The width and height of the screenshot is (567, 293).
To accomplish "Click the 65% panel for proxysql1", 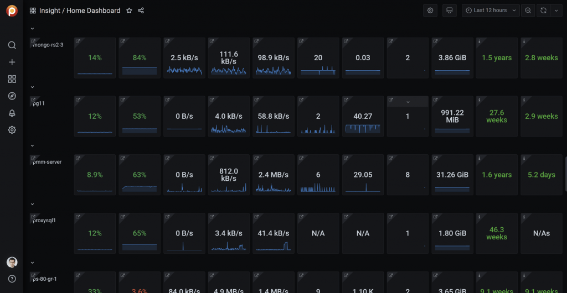I will [x=140, y=233].
